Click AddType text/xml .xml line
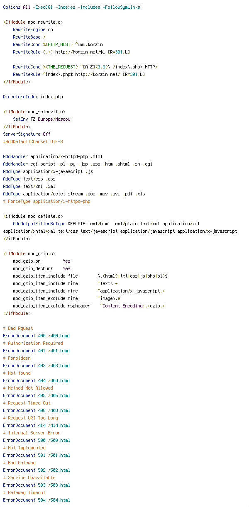Image resolution: width=249 pixels, height=507 pixels. 29,186
